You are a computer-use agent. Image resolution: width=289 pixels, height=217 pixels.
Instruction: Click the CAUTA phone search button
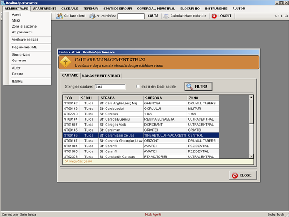pyautogui.click(x=153, y=16)
